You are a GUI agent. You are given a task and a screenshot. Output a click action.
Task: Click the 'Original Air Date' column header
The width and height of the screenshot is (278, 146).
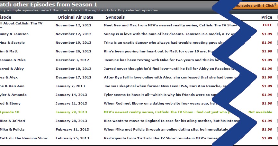pos(75,17)
